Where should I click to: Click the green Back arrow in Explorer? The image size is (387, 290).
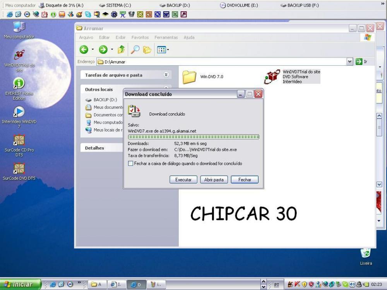(84, 49)
